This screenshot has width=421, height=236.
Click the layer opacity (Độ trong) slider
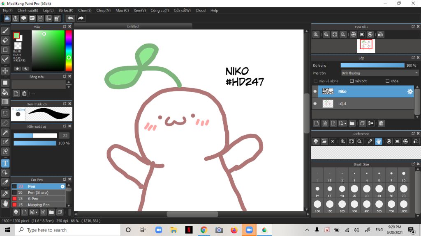(x=372, y=65)
